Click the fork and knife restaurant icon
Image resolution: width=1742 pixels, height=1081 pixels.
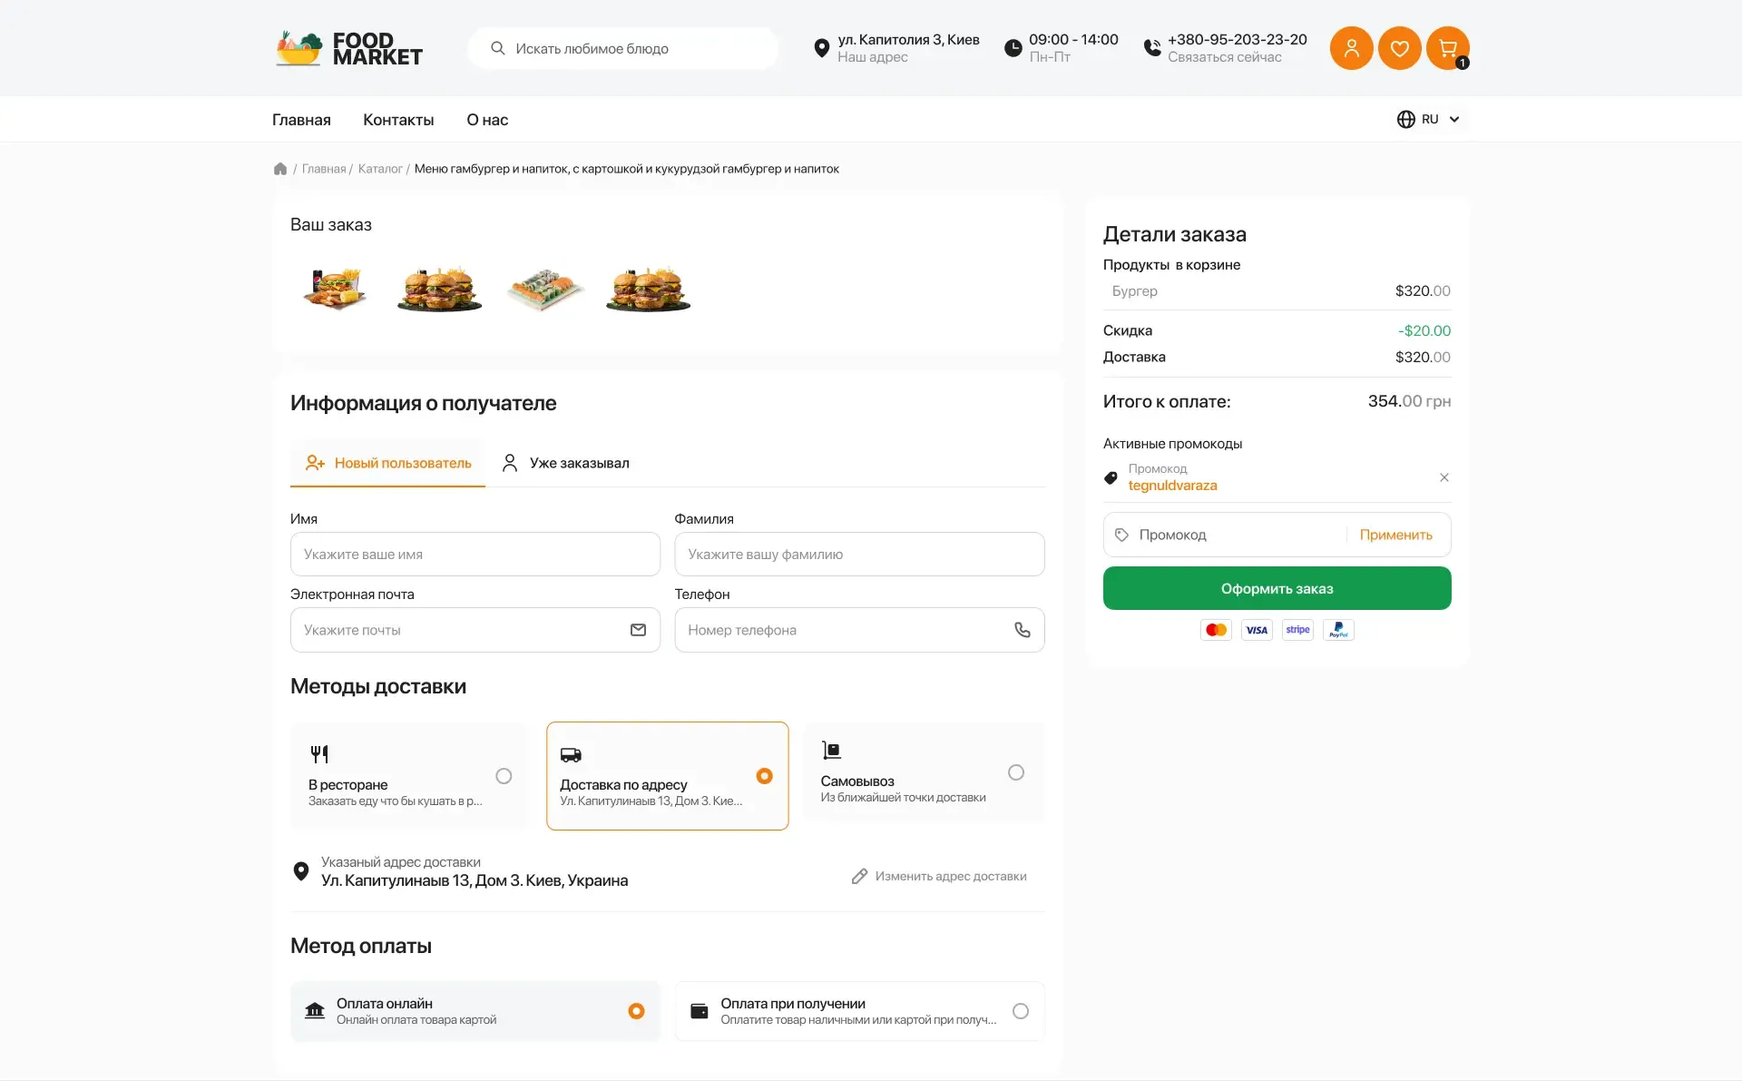(319, 753)
